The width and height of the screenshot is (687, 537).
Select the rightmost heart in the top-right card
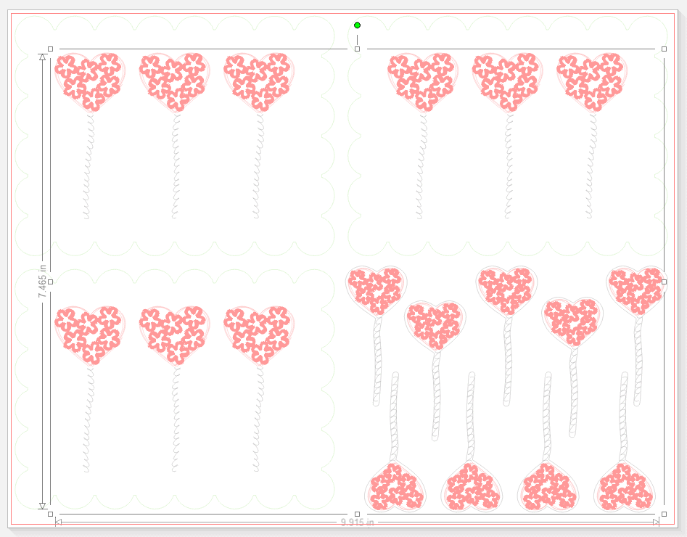[592, 79]
